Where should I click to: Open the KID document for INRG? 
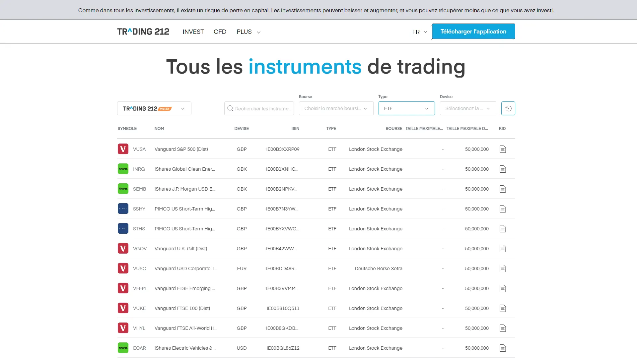[503, 169]
